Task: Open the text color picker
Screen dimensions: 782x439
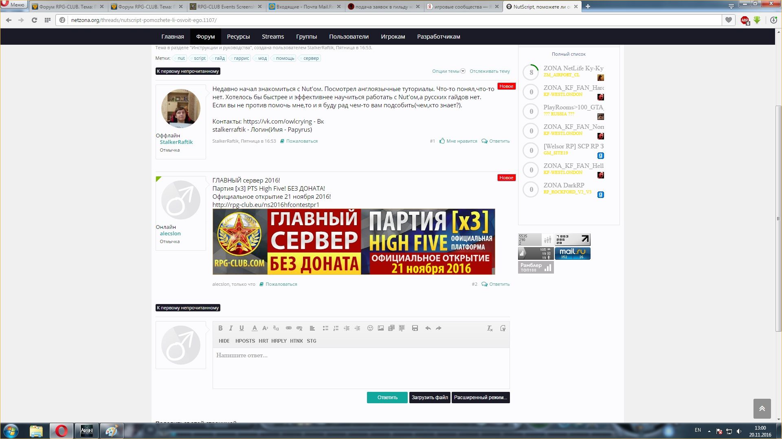Action: [x=255, y=328]
